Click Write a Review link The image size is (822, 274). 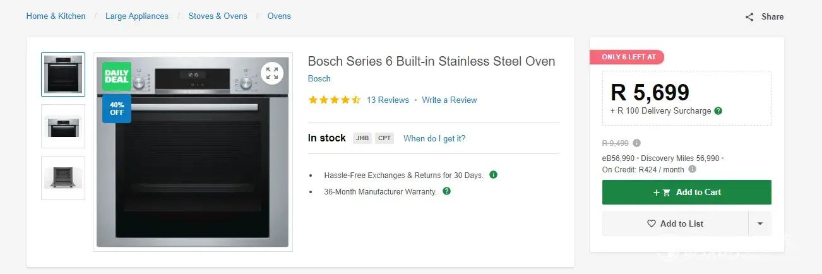(450, 100)
